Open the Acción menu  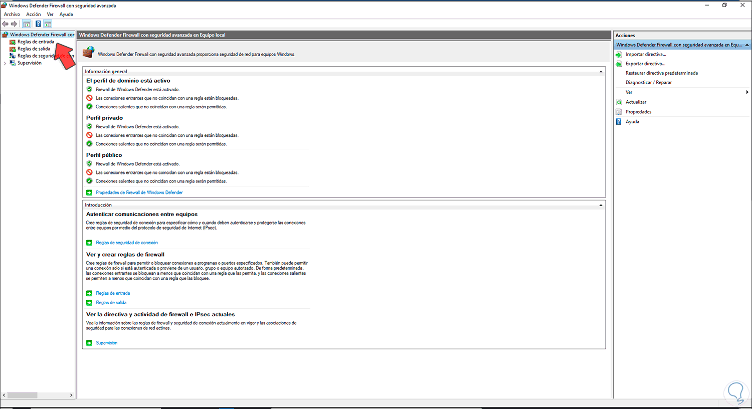tap(34, 15)
